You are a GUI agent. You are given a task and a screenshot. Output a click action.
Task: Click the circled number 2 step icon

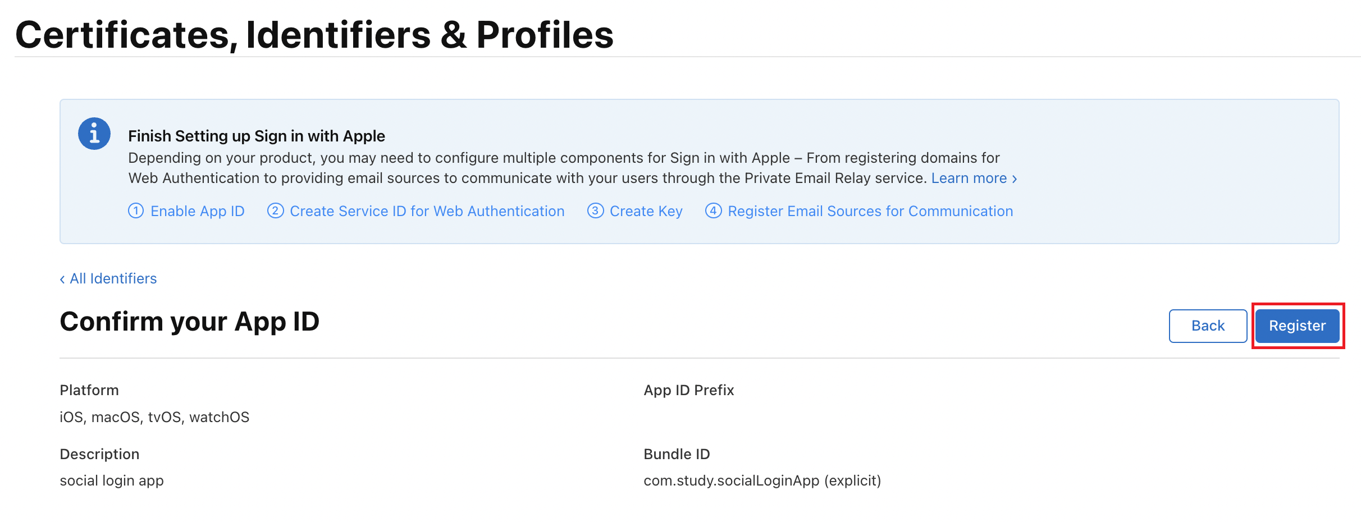[275, 211]
